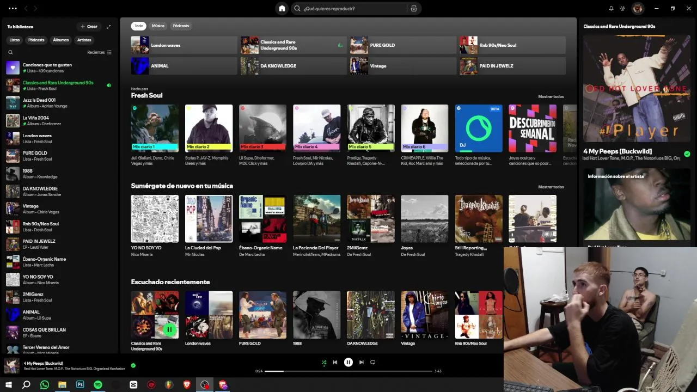Skip to next track
Screen dimensions: 697x392
pyautogui.click(x=361, y=362)
